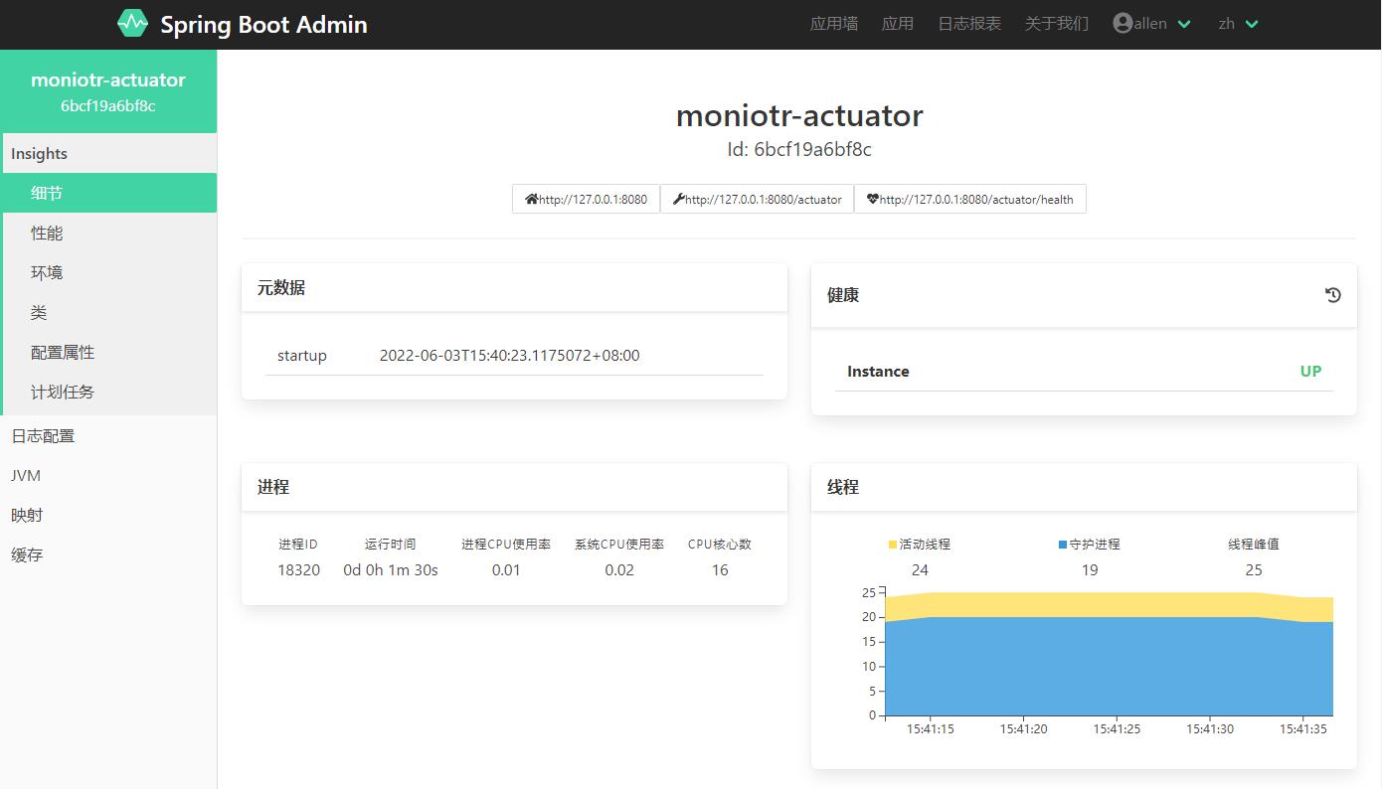This screenshot has width=1382, height=789.
Task: Click the heartbeat icon on the health link
Action: coord(872,199)
